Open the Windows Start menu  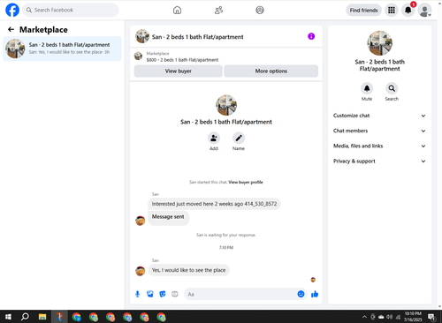[x=8, y=317]
